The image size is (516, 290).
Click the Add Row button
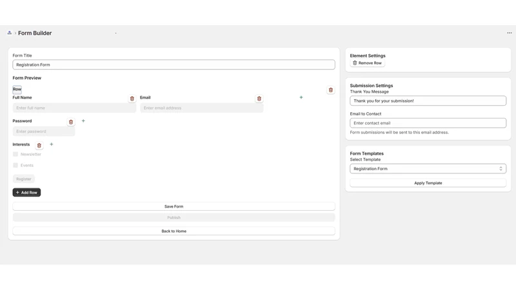click(x=26, y=192)
